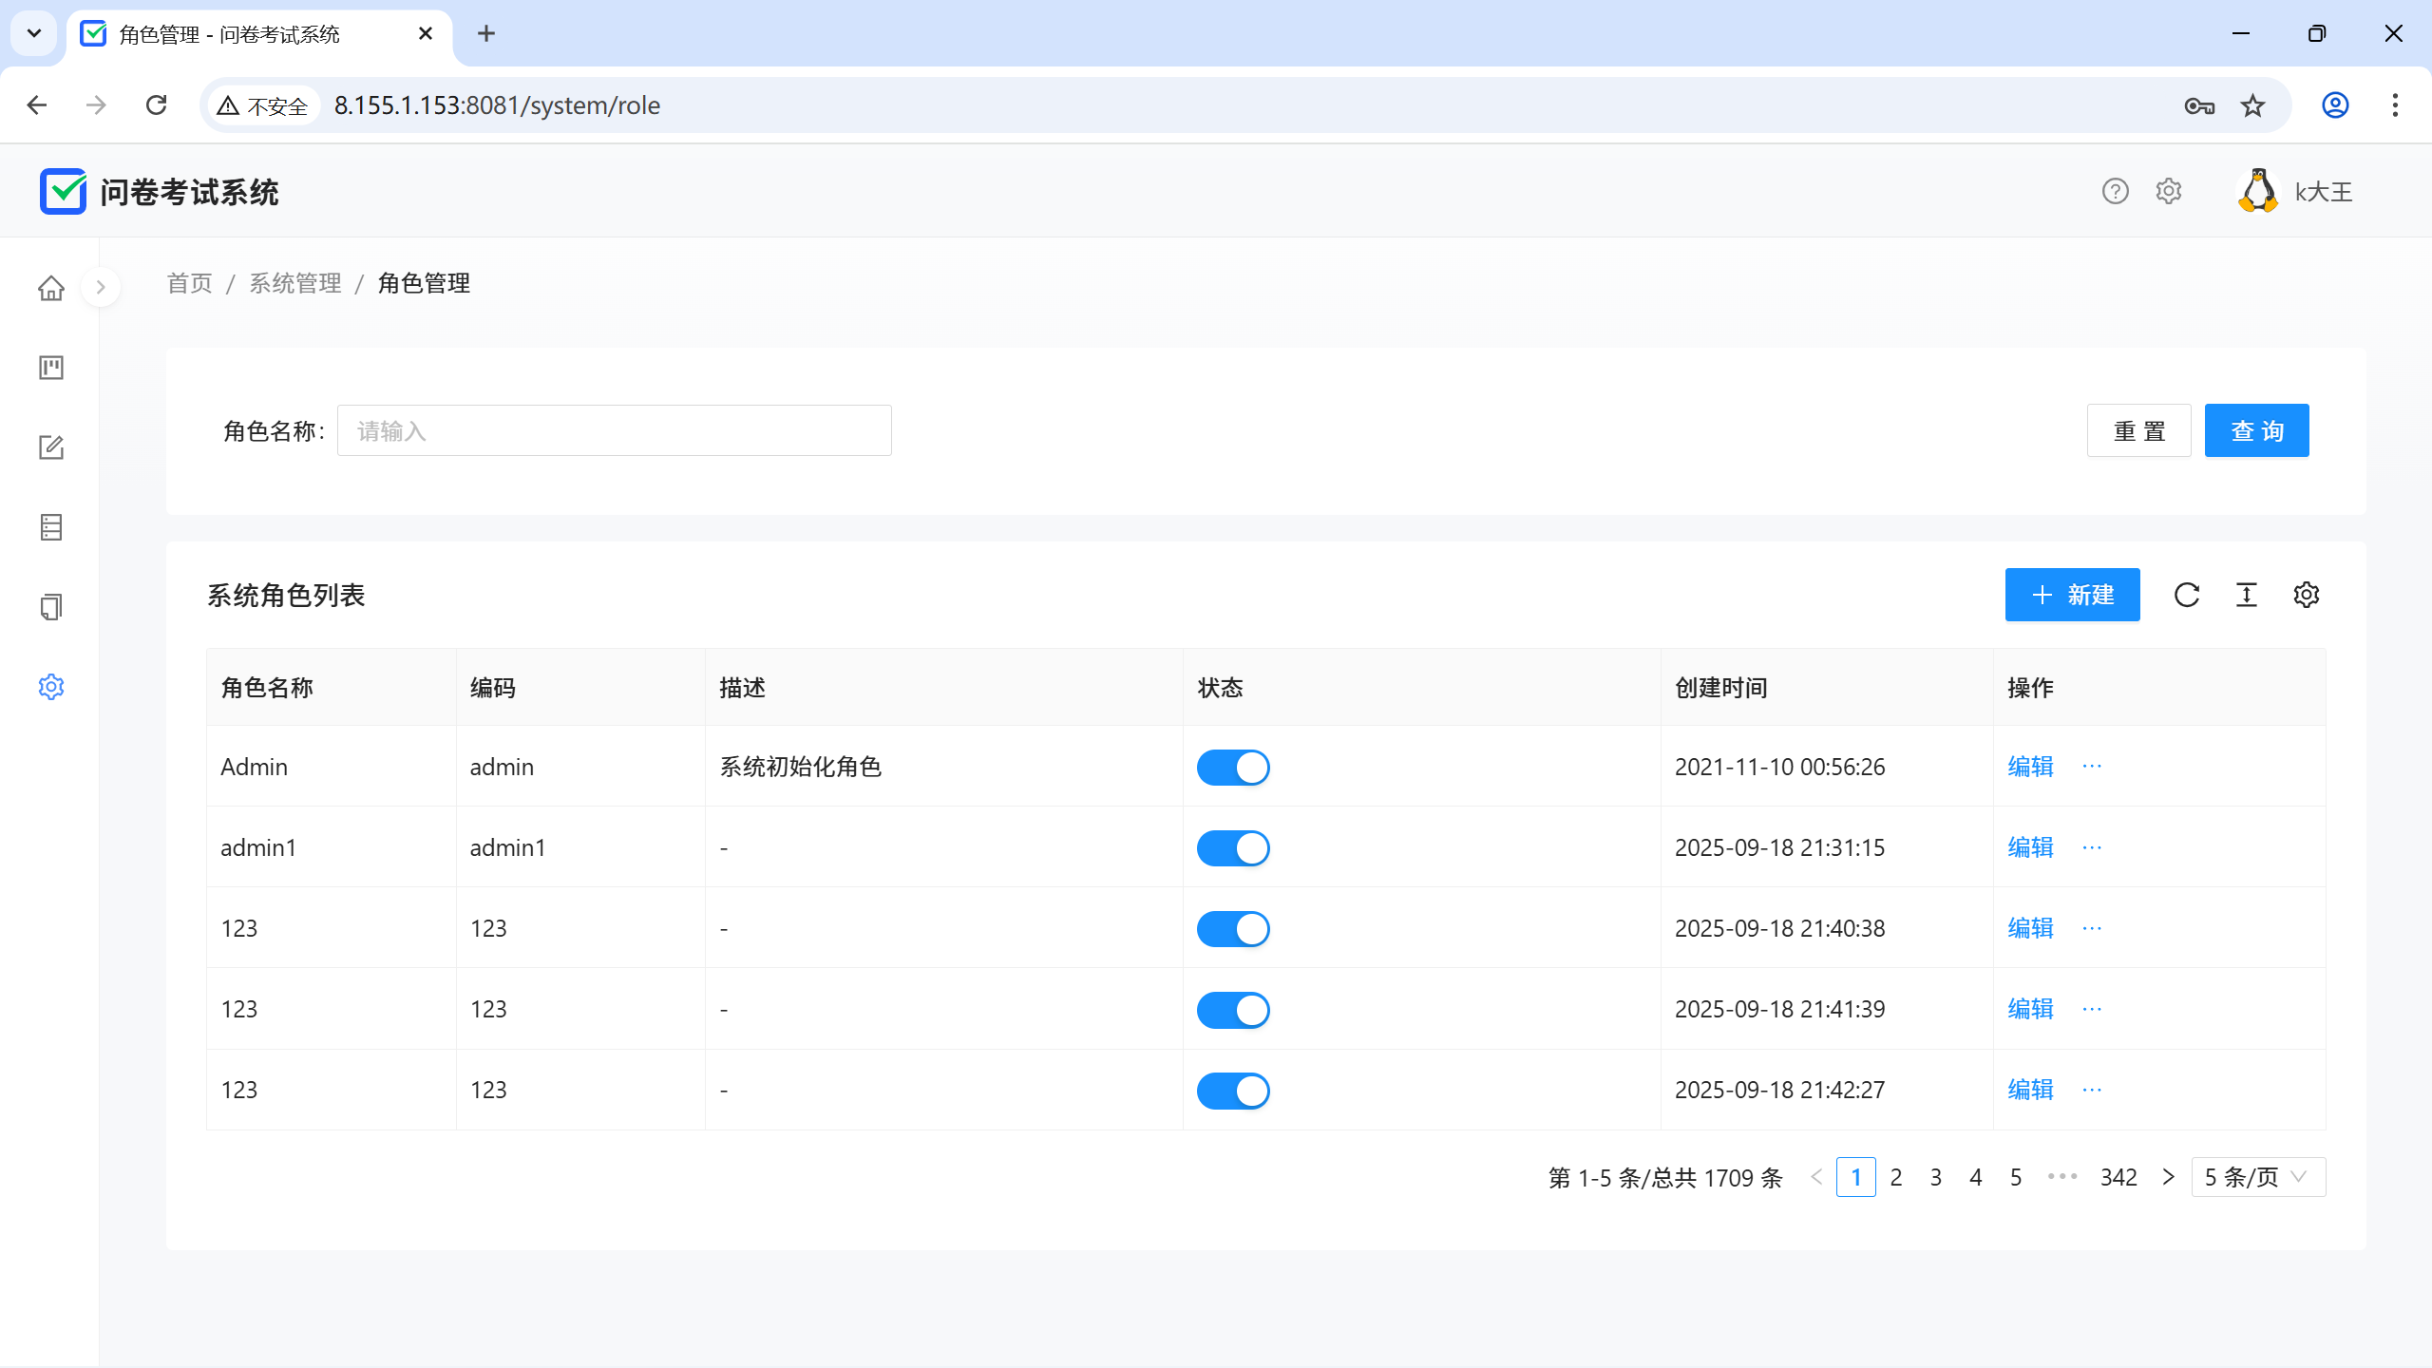Open the table column settings gear

pos(2307,595)
